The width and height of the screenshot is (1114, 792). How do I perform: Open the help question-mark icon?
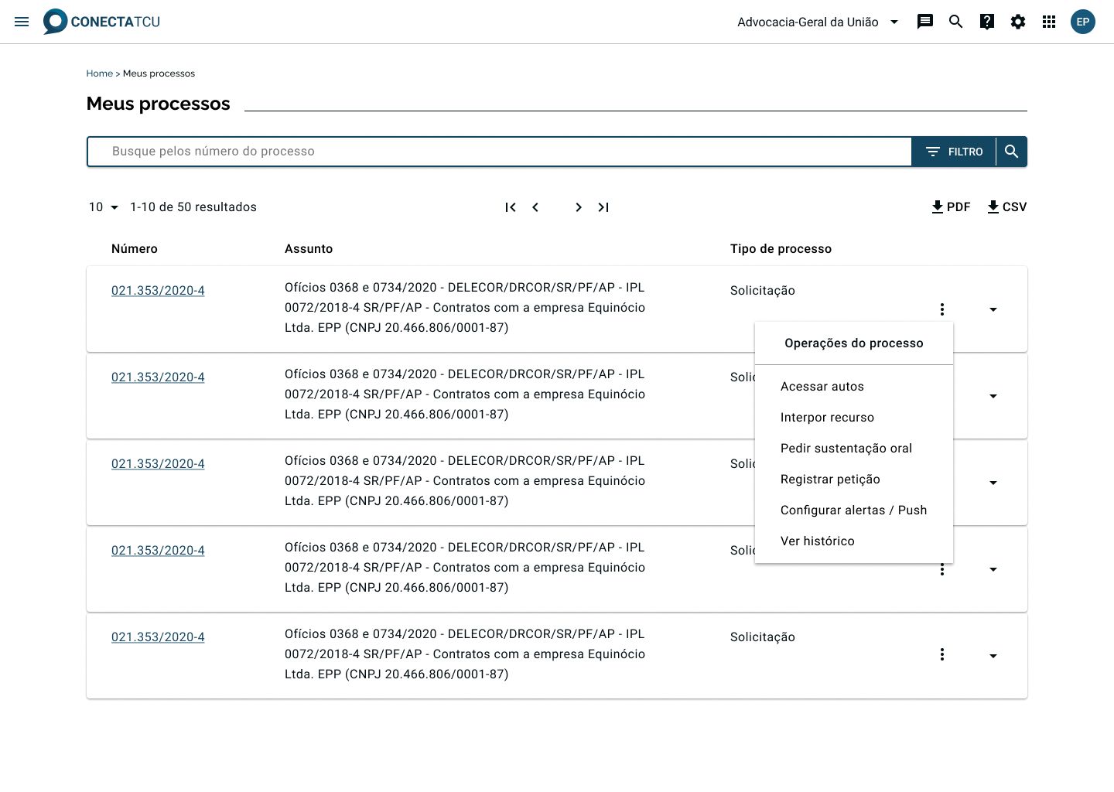tap(987, 22)
